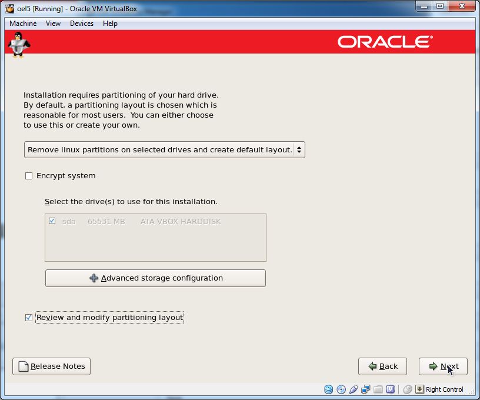This screenshot has height=400, width=480.
Task: Click the keyboard capture arrow icon
Action: tap(419, 389)
